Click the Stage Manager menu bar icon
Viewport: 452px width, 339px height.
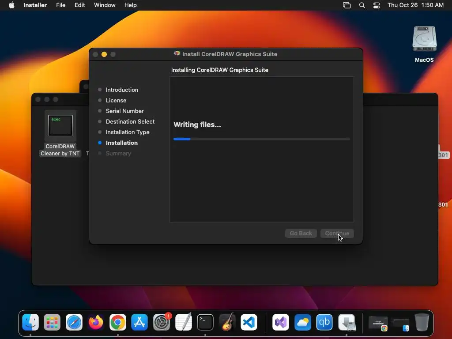(x=347, y=5)
